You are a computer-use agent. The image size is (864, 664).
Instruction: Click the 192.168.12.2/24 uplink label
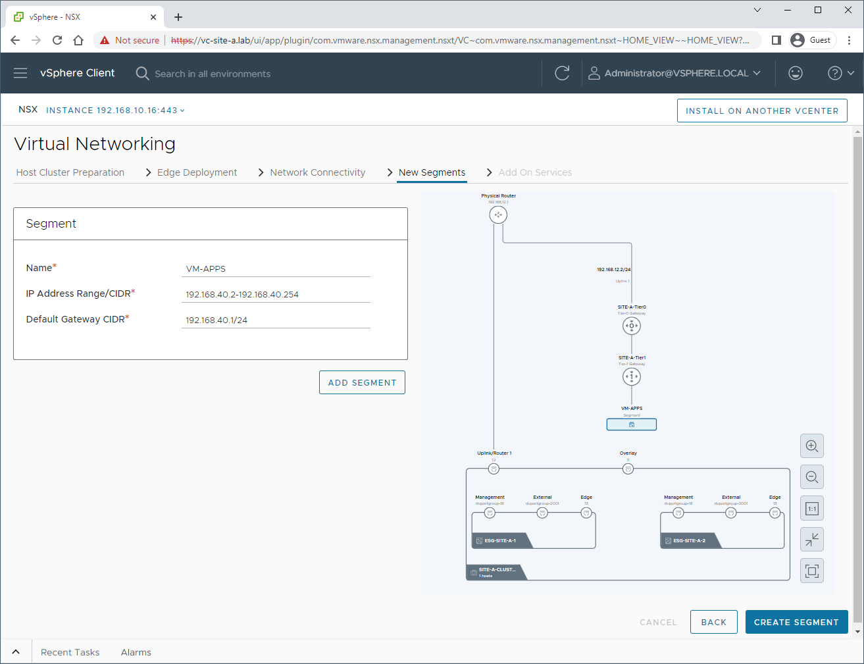(613, 270)
